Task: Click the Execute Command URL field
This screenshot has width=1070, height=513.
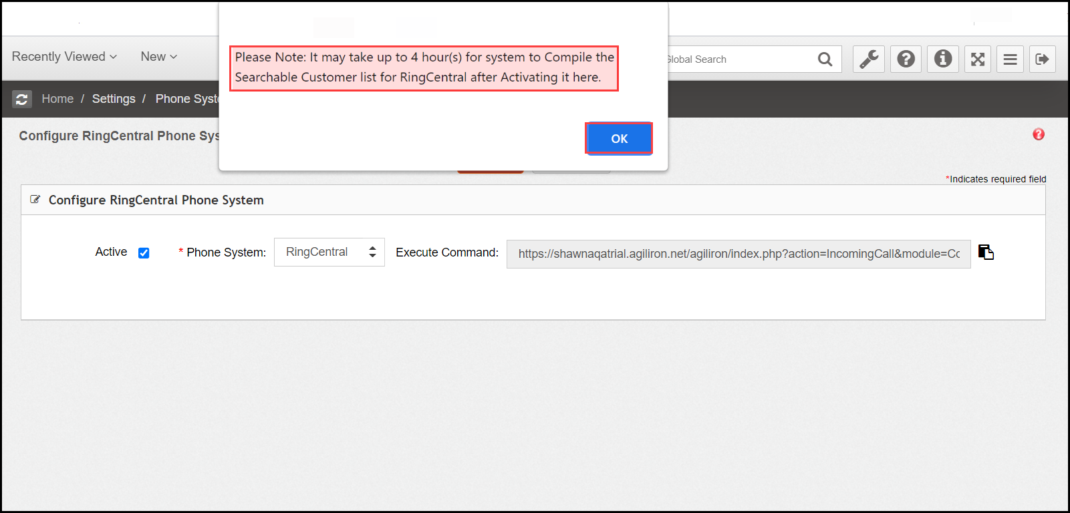Action: [x=739, y=254]
